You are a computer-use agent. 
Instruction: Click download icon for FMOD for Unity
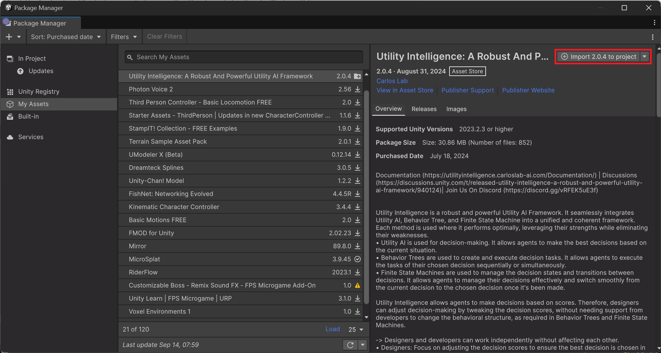(x=358, y=233)
